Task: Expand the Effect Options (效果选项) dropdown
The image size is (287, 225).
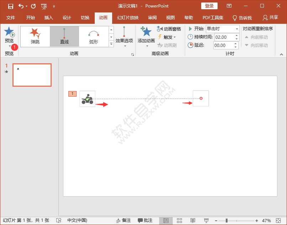Action: [x=124, y=41]
